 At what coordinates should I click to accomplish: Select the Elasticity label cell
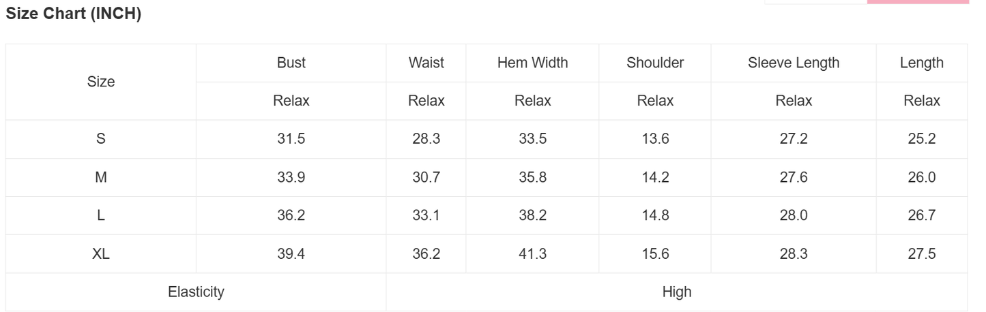click(x=196, y=292)
